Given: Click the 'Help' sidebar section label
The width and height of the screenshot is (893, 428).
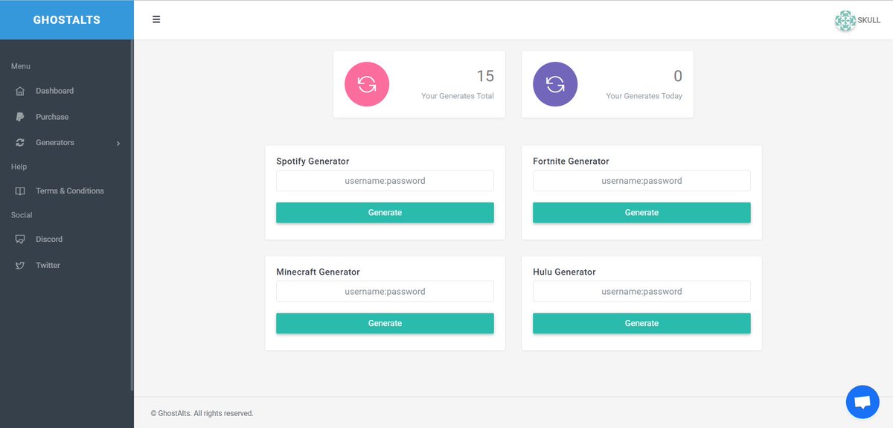Looking at the screenshot, I should coord(19,167).
